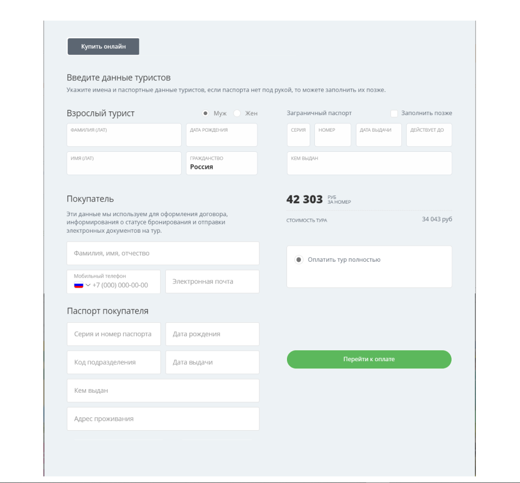This screenshot has width=520, height=483.
Task: Select the Жен gender radio button
Action: [x=237, y=113]
